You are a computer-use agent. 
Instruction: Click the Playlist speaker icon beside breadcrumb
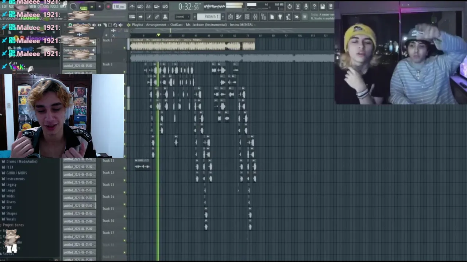[x=128, y=25]
